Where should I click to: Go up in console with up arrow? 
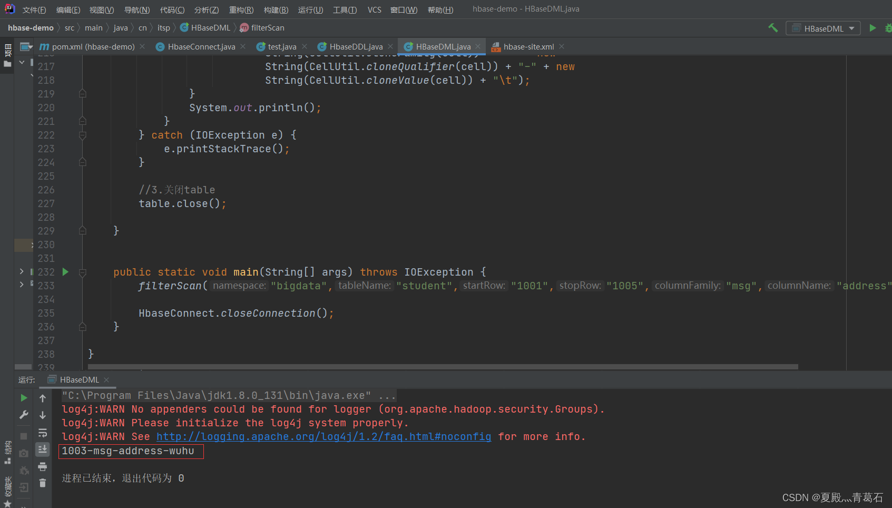tap(43, 398)
